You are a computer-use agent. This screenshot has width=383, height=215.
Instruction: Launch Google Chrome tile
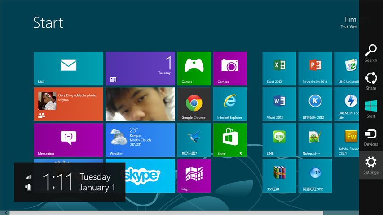point(194,104)
